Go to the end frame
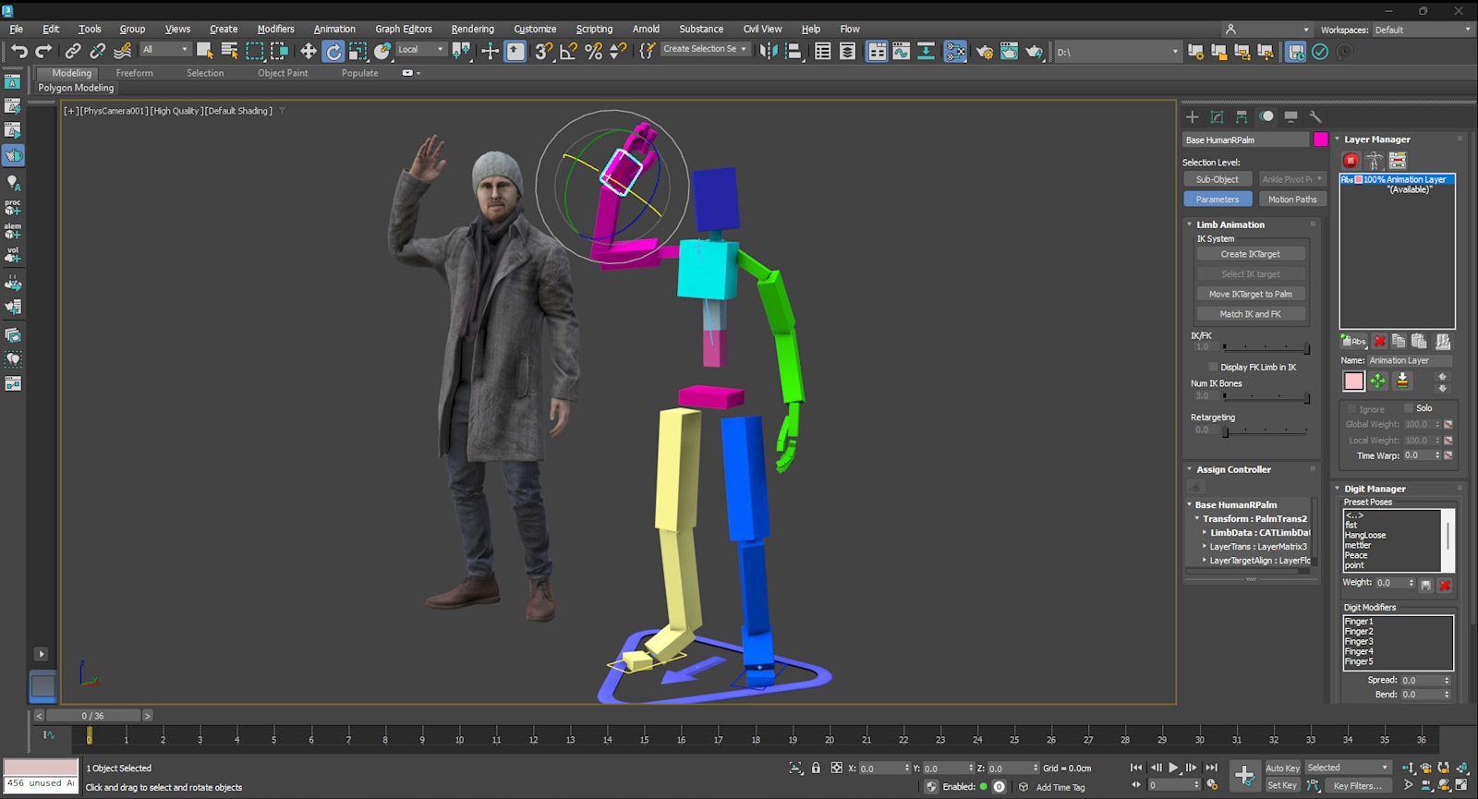 pyautogui.click(x=1211, y=768)
